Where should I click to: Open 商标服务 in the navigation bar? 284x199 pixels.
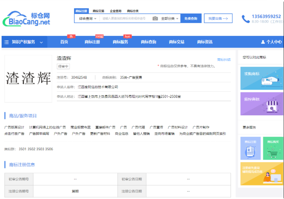[120, 42]
